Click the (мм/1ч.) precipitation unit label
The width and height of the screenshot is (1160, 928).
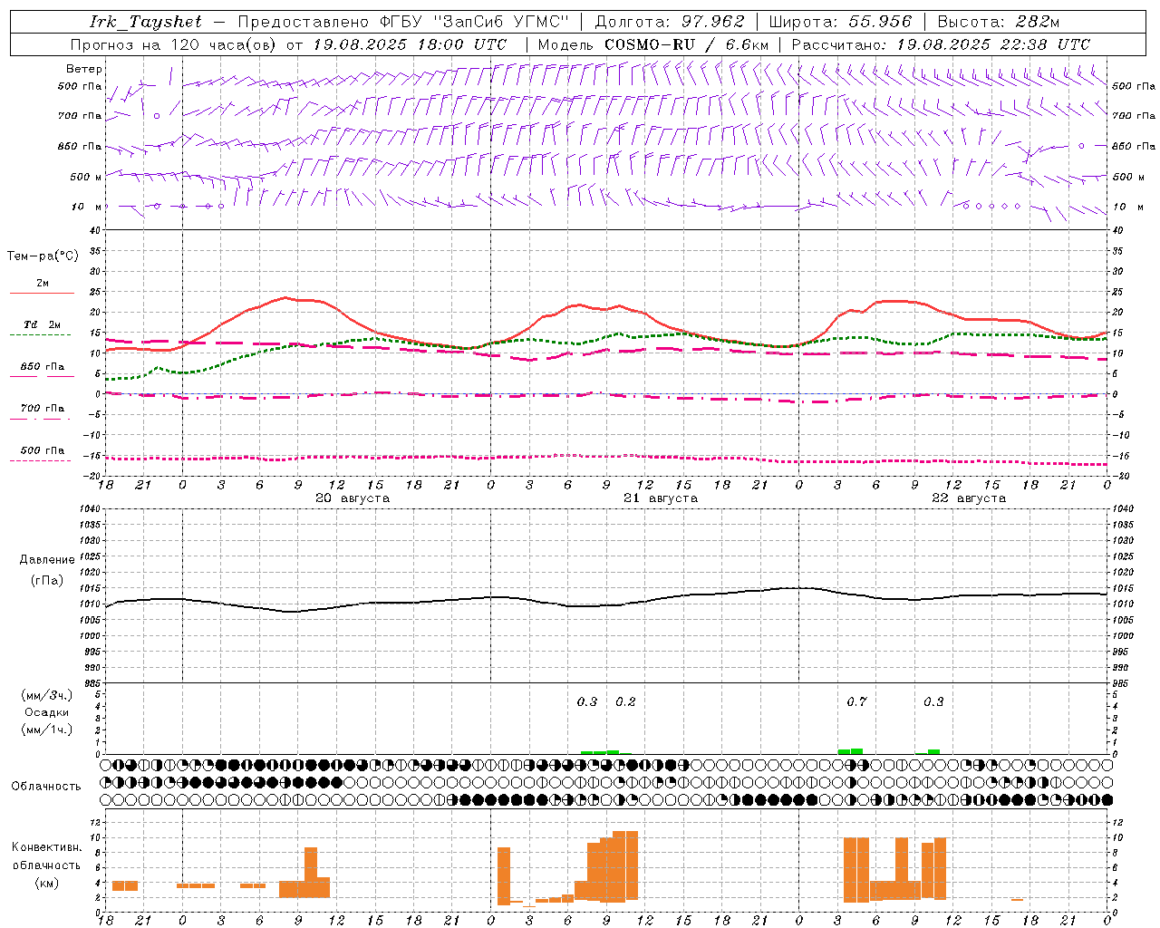click(x=47, y=730)
